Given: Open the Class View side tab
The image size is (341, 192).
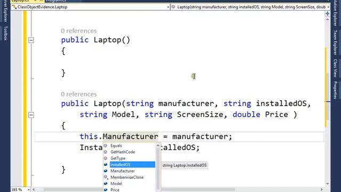Looking at the screenshot, I should pyautogui.click(x=335, y=68).
